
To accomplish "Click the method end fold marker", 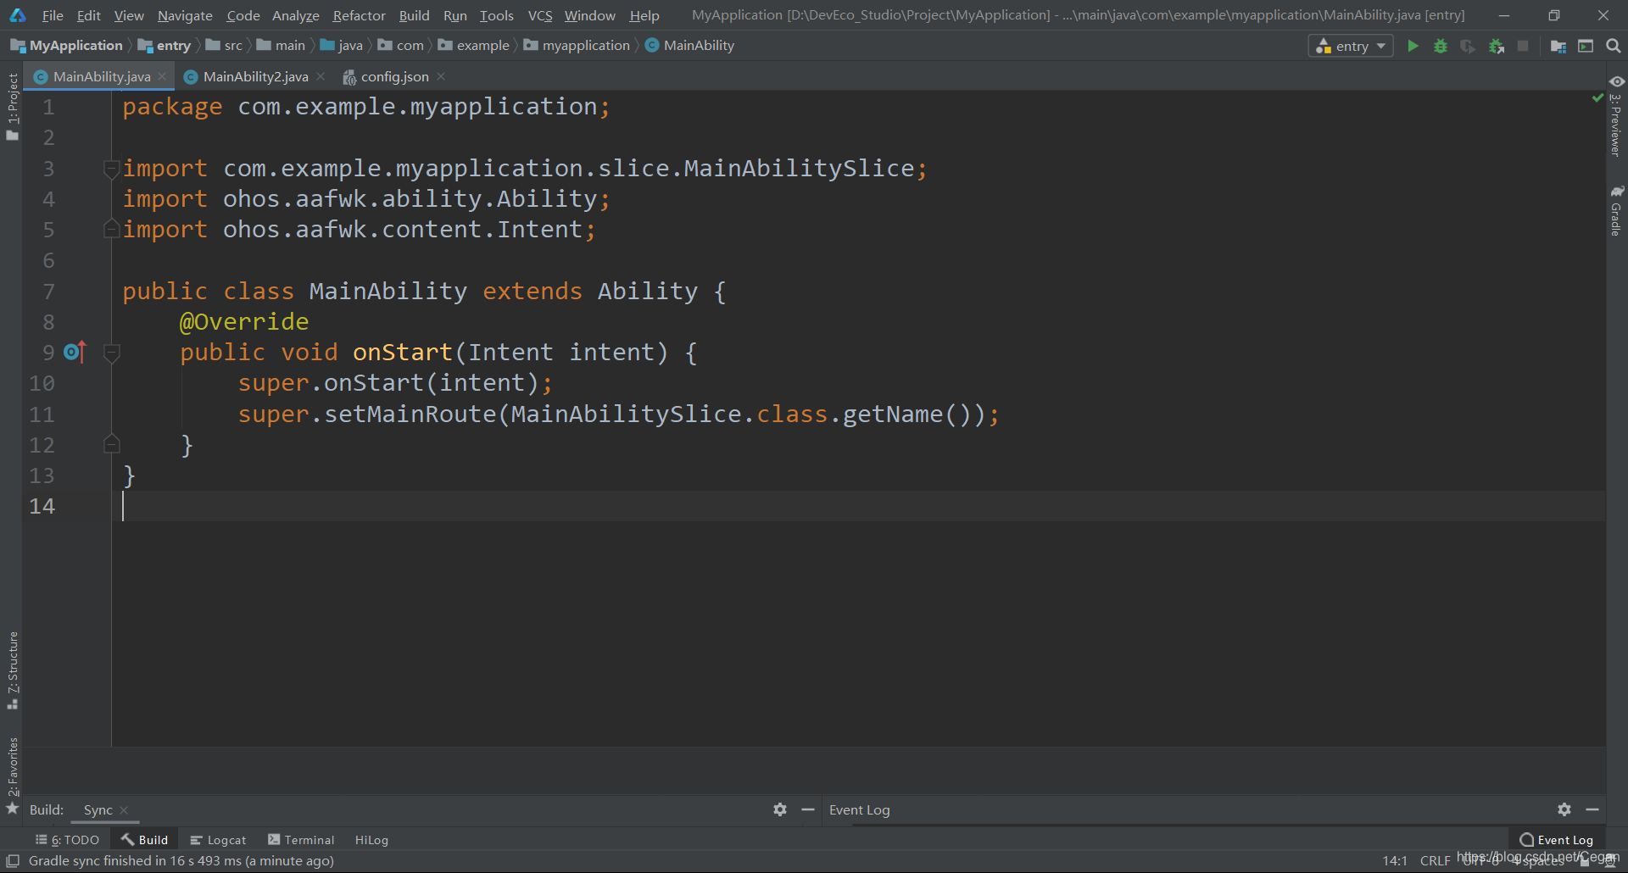I will pyautogui.click(x=111, y=444).
